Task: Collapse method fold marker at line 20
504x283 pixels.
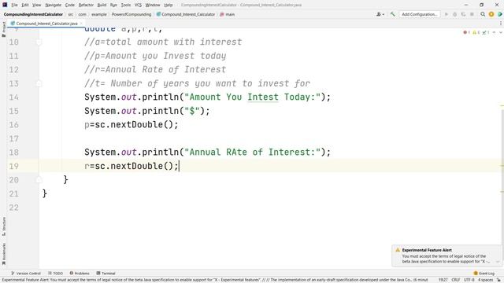Action: [39, 180]
